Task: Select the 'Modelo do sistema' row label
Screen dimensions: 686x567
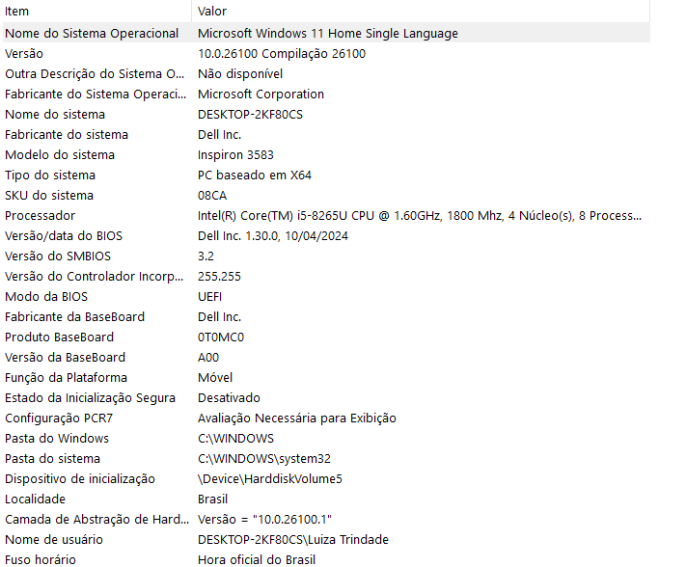Action: (x=60, y=154)
